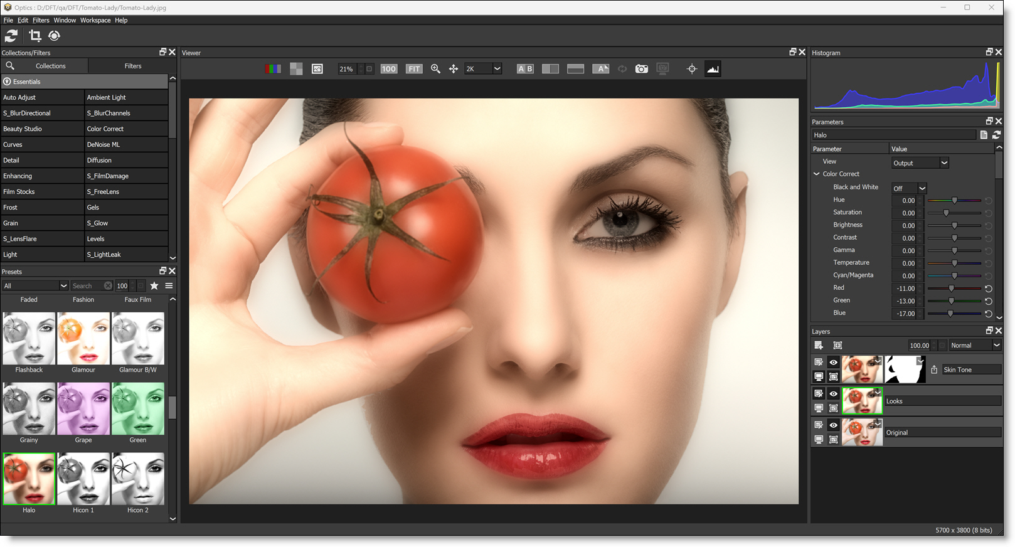Take a snapshot with the camera icon
This screenshot has width=1015, height=547.
click(641, 69)
